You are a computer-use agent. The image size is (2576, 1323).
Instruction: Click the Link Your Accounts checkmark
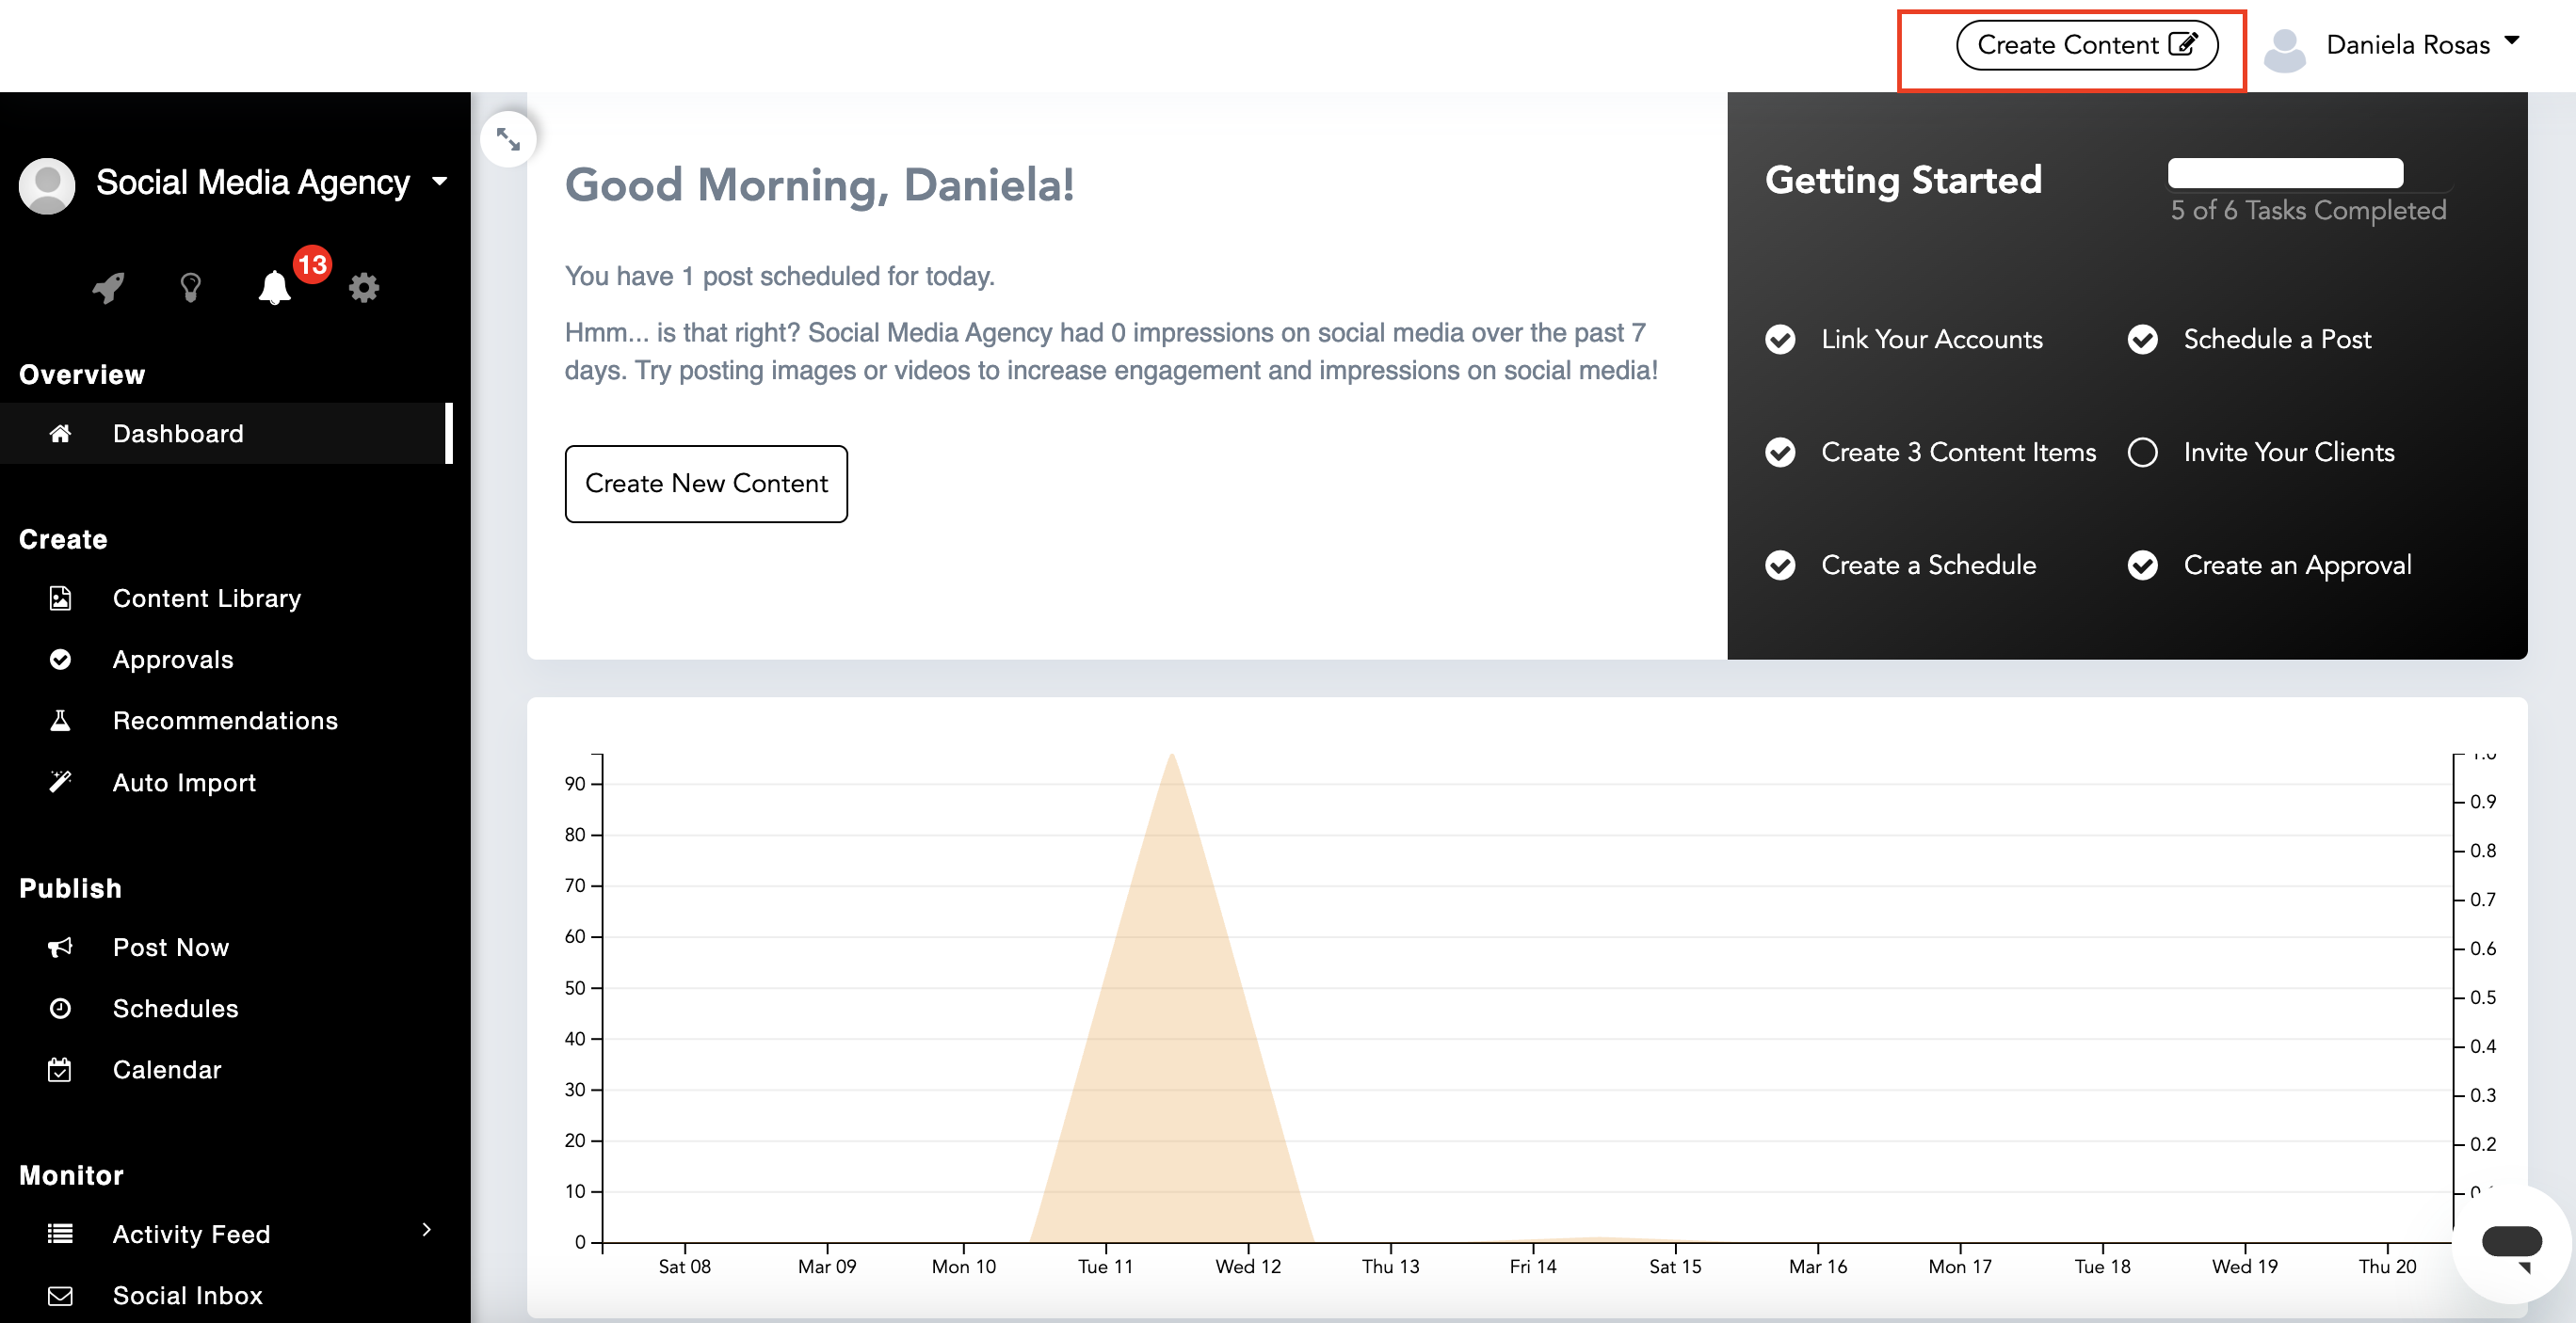[x=1780, y=339]
